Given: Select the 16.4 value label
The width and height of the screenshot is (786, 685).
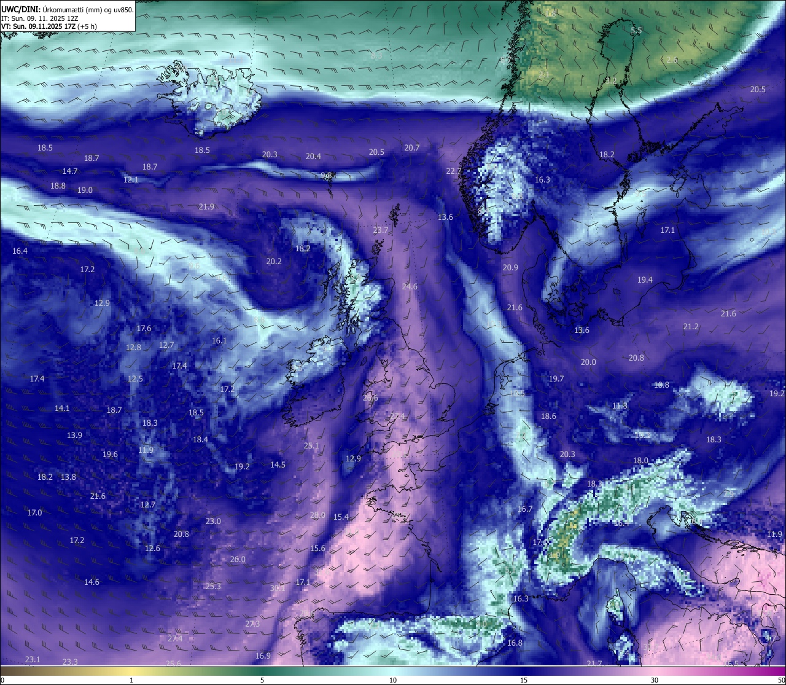Looking at the screenshot, I should point(20,251).
